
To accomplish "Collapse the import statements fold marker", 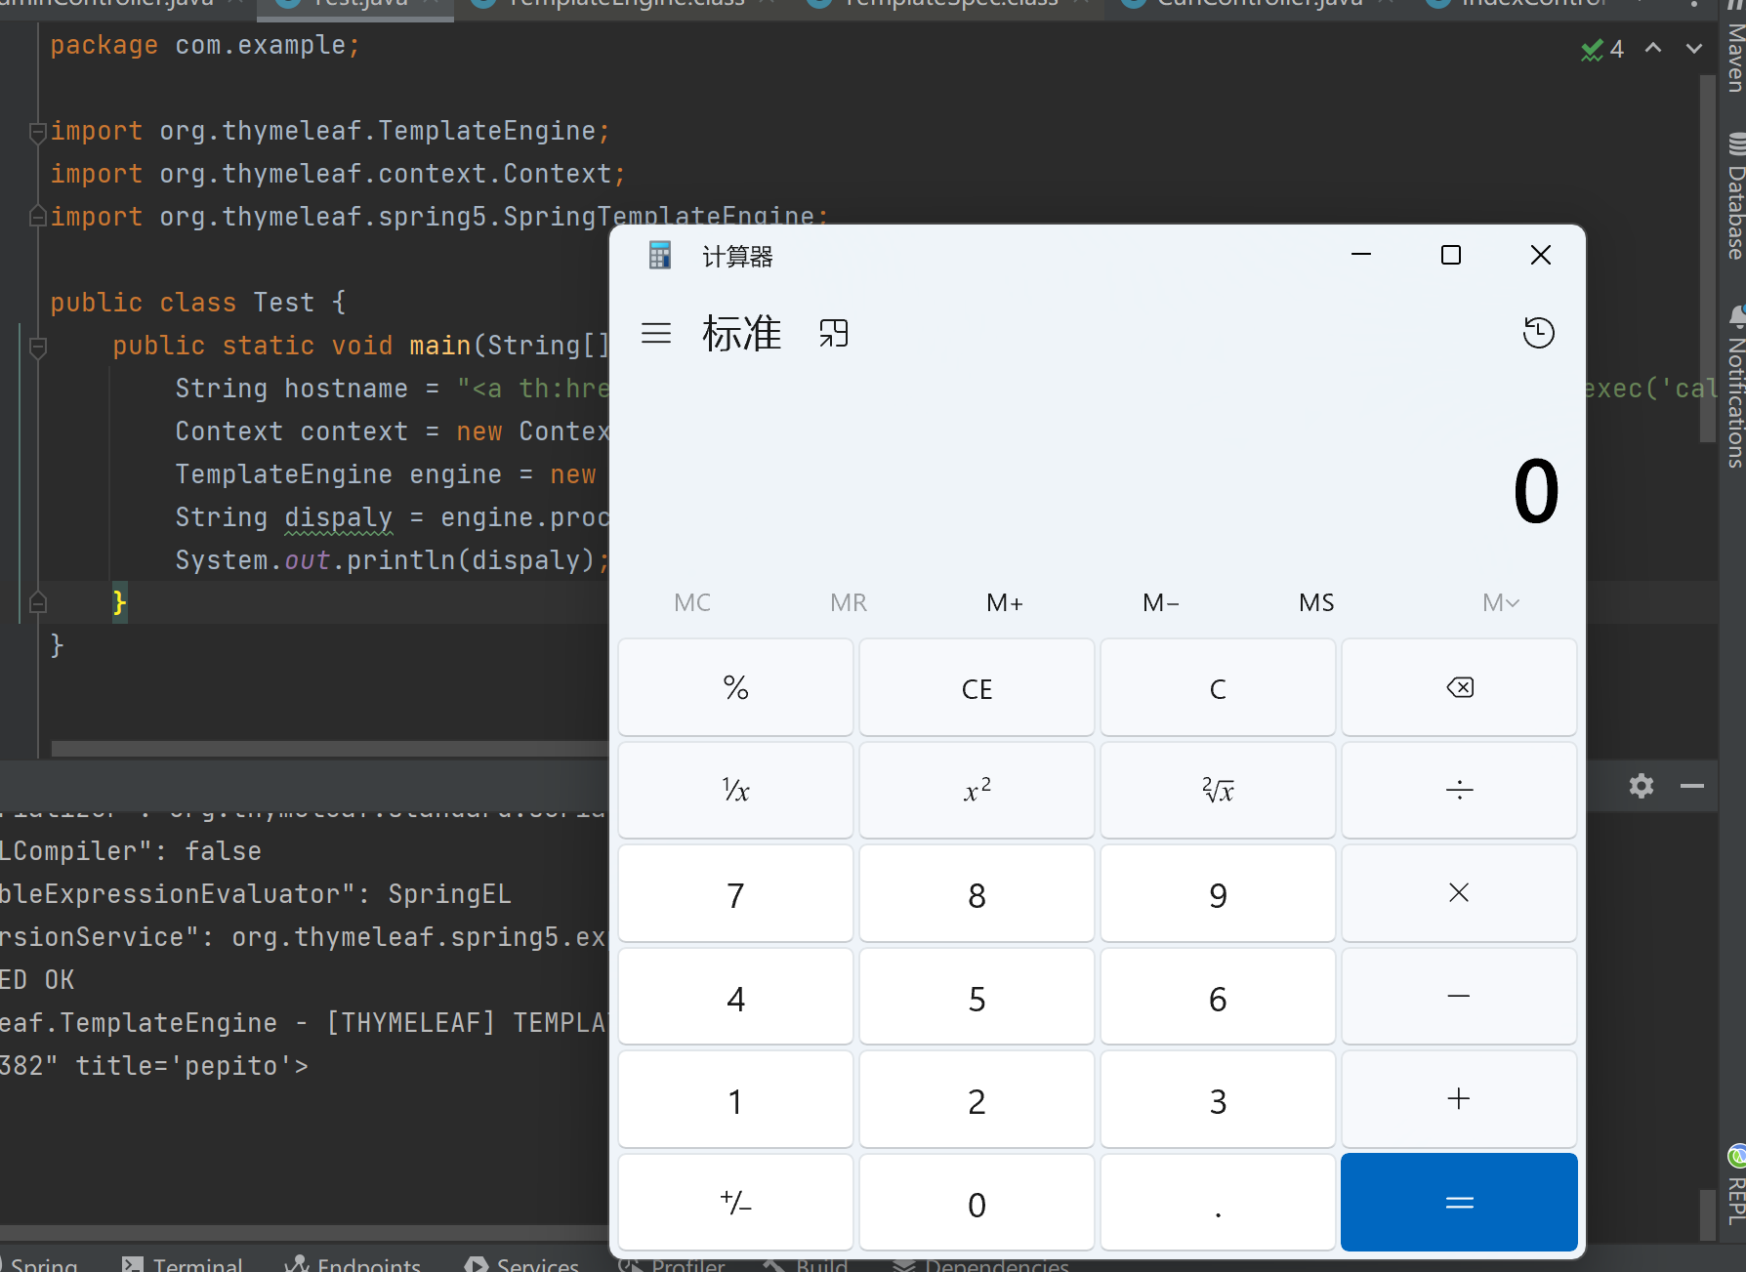I will click(x=38, y=132).
